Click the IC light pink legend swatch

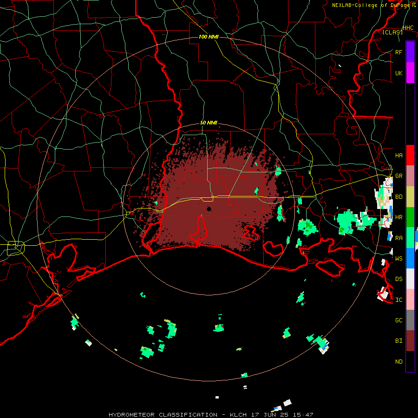coord(410,300)
